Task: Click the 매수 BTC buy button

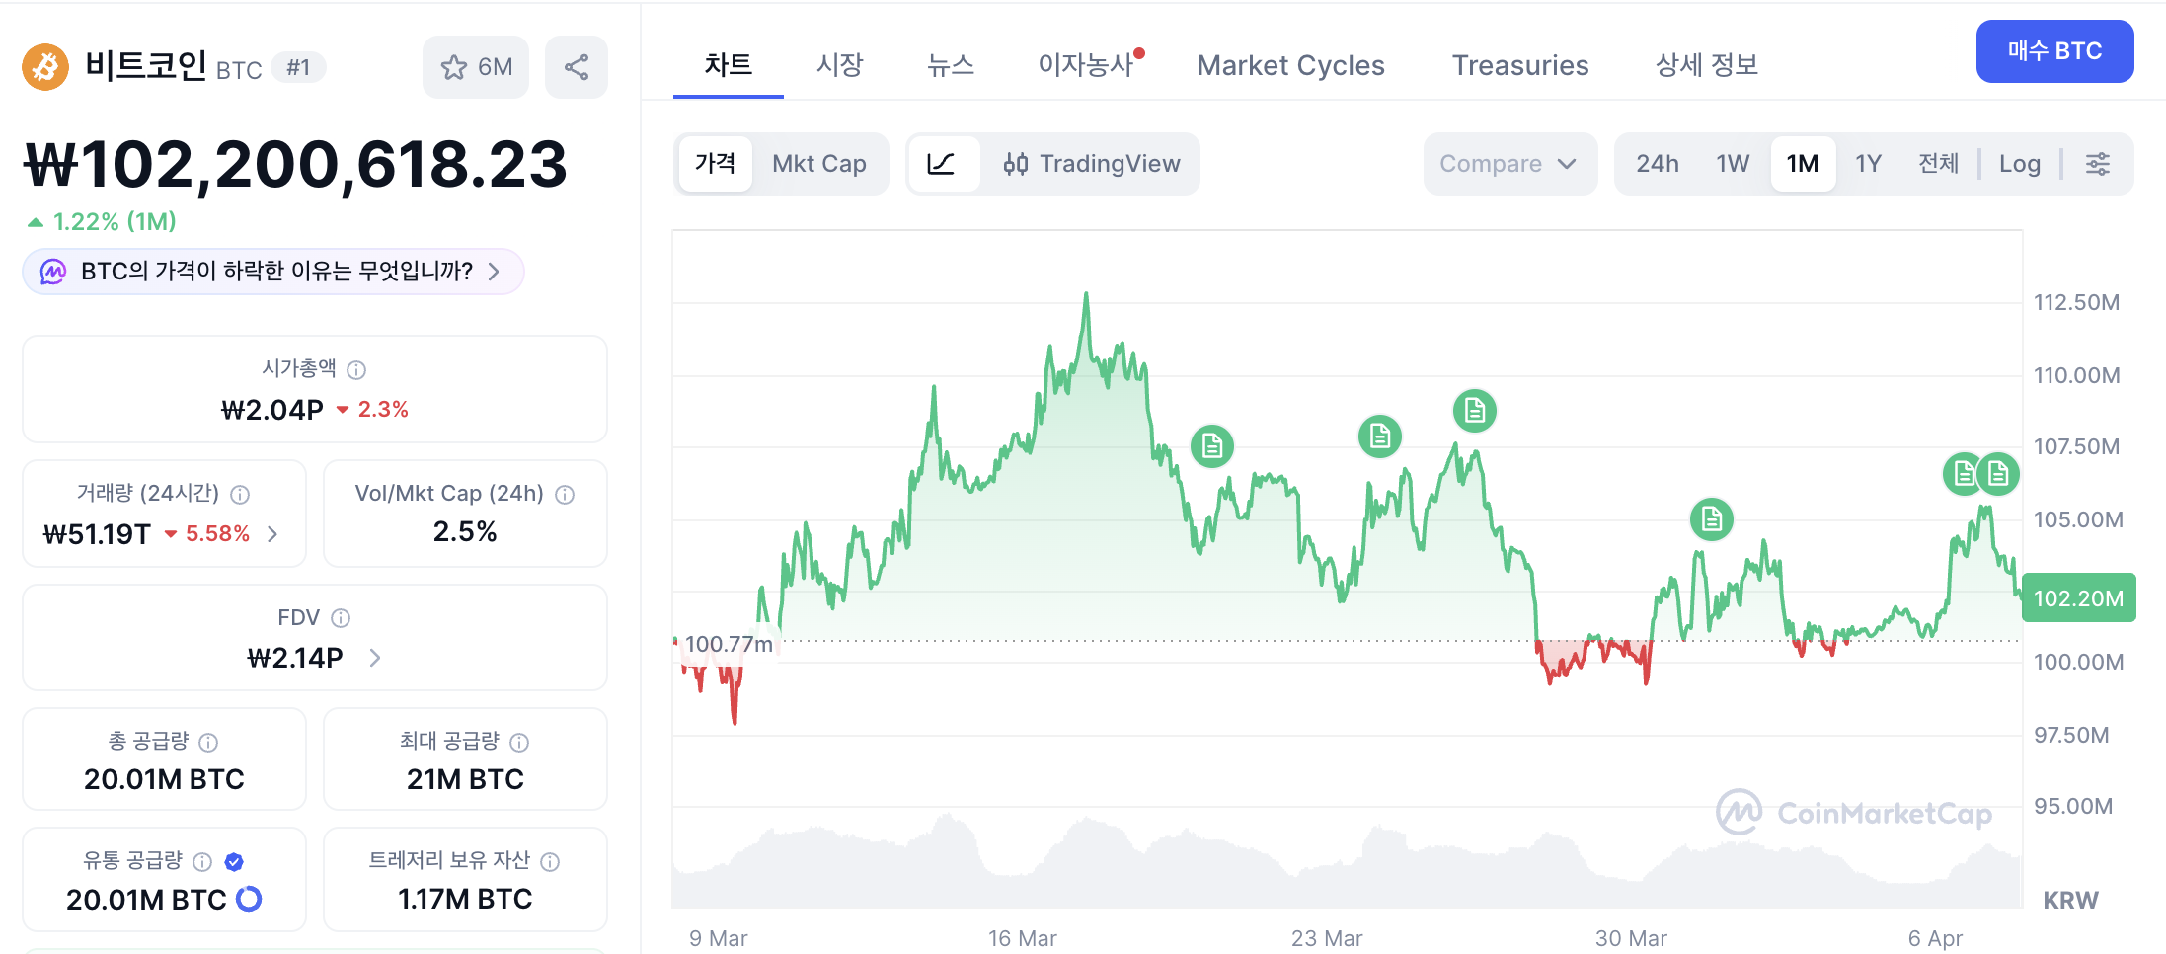Action: (2054, 51)
